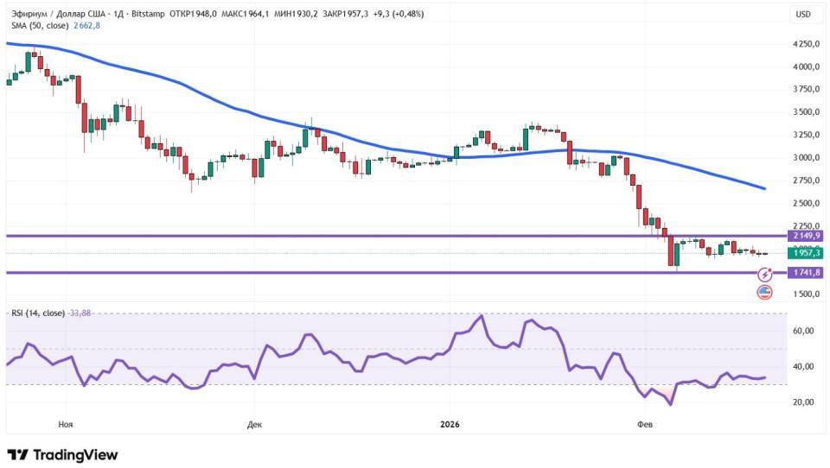This screenshot has height=468, width=830.
Task: Click the ЗАКР 1957,3 close value in header
Action: click(346, 14)
